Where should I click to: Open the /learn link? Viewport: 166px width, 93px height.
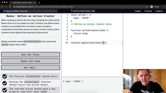tap(159, 11)
